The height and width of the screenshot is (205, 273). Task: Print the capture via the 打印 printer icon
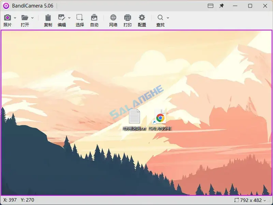(128, 17)
